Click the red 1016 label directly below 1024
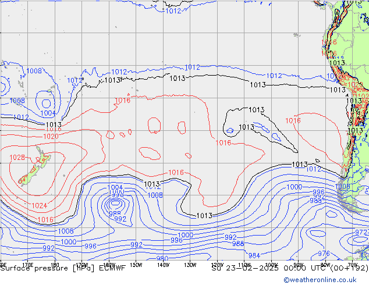Image resolution: width=369 pixels, height=285 pixels. pyautogui.click(x=45, y=220)
